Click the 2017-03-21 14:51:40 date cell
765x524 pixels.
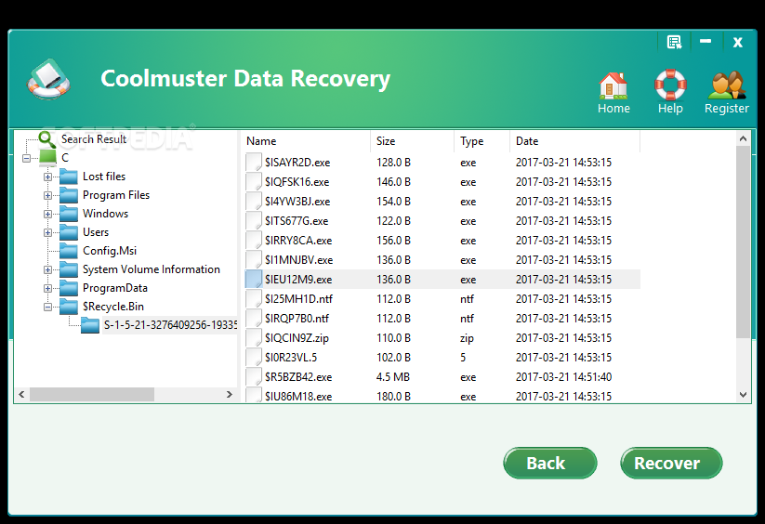pyautogui.click(x=563, y=377)
